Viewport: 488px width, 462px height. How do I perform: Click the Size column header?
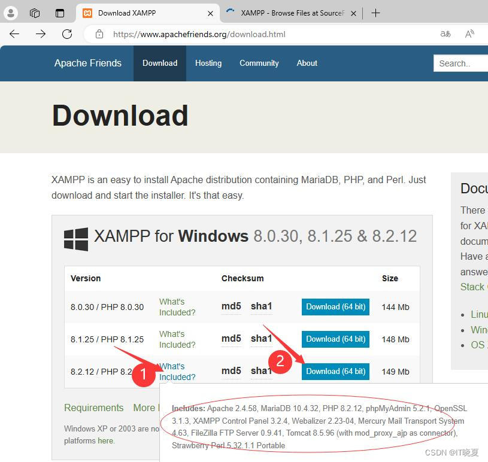click(x=390, y=278)
